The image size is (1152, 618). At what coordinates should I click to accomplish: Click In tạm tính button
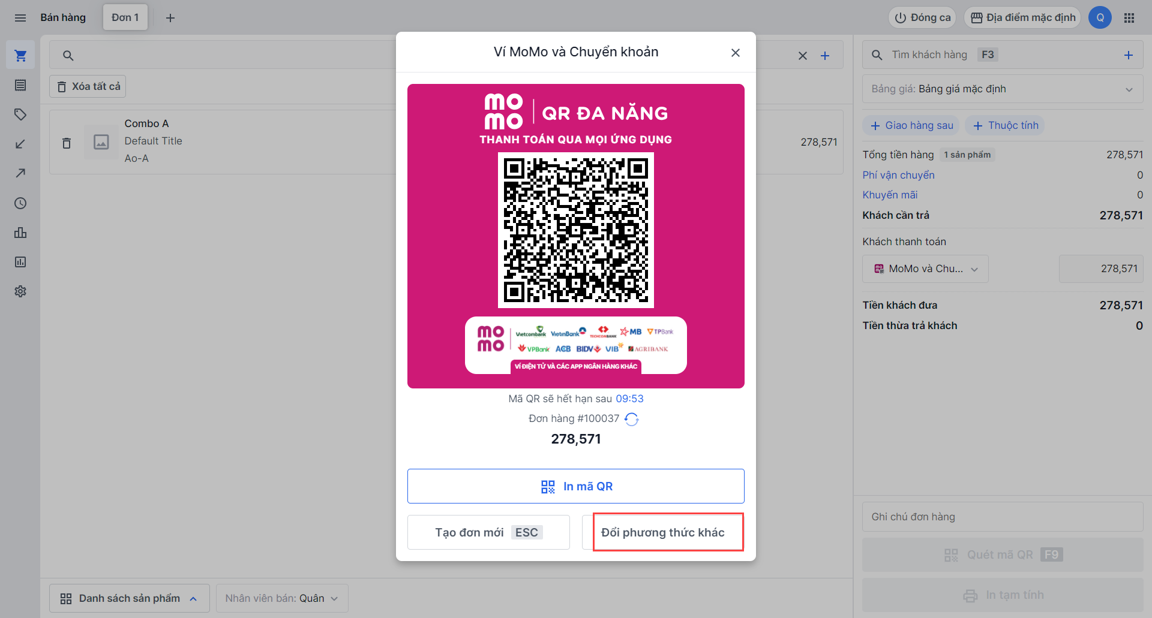pos(1003,595)
